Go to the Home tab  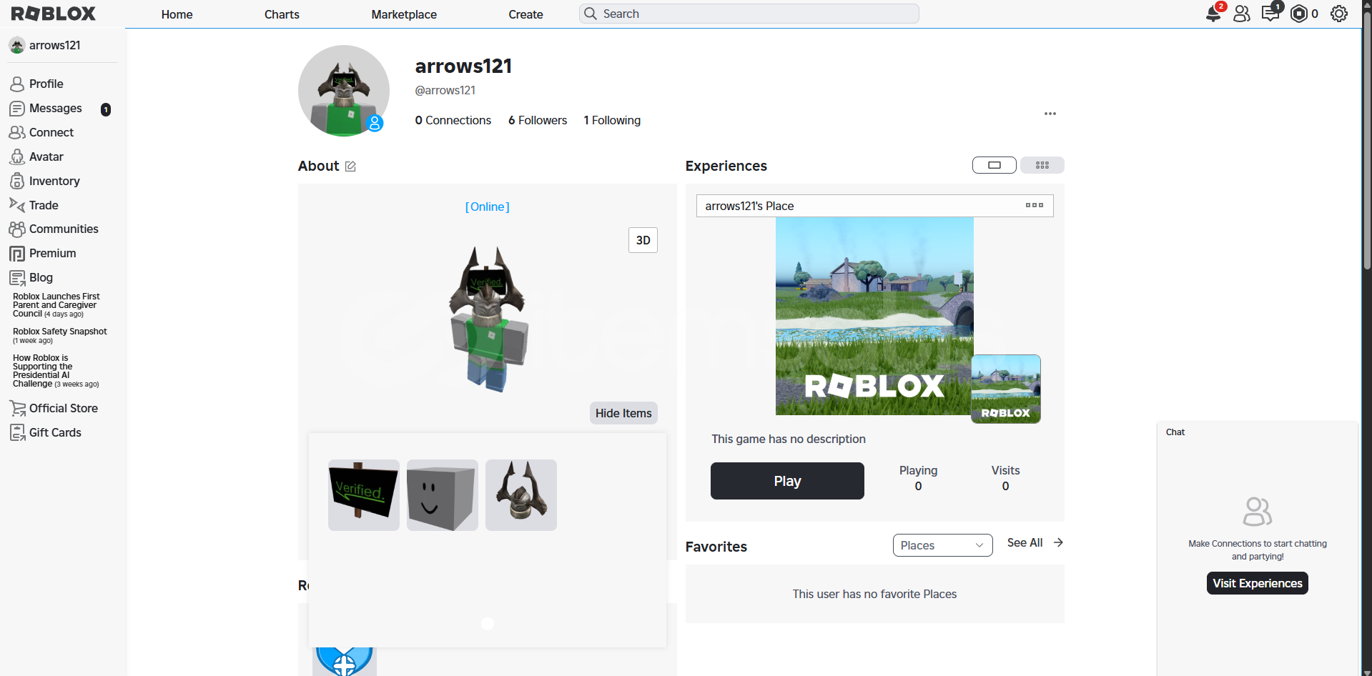(x=177, y=14)
